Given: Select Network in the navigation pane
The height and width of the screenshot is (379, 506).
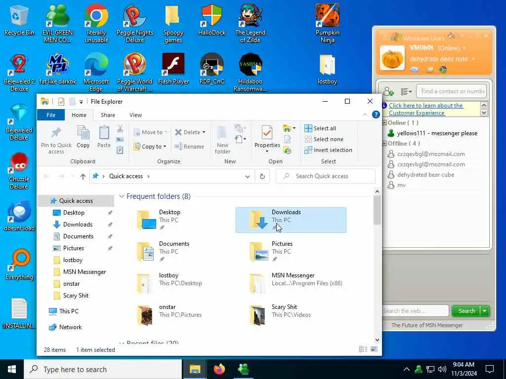Looking at the screenshot, I should pyautogui.click(x=70, y=327).
